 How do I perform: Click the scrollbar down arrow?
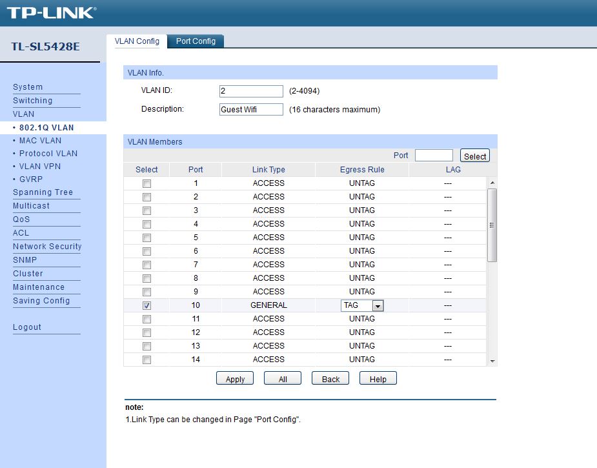click(492, 361)
